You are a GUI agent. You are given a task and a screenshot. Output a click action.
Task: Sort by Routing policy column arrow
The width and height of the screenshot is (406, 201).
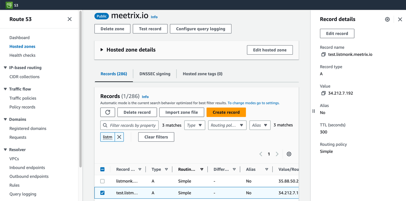202,169
